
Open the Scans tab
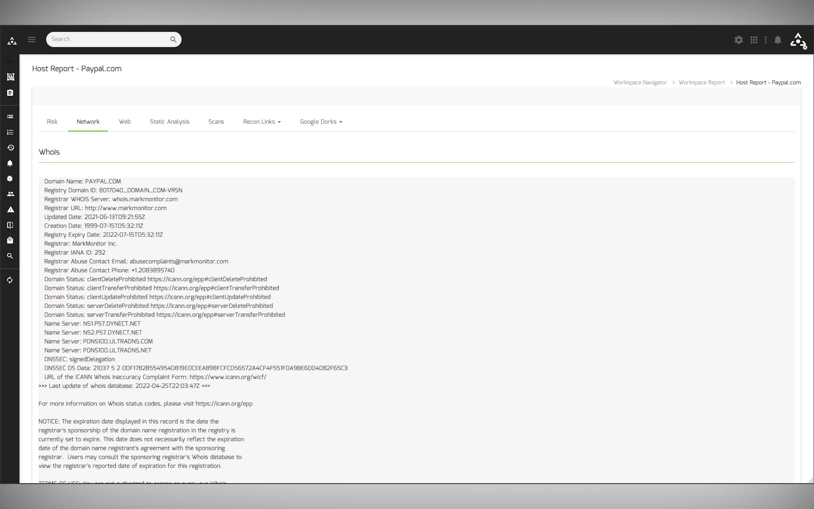tap(216, 121)
